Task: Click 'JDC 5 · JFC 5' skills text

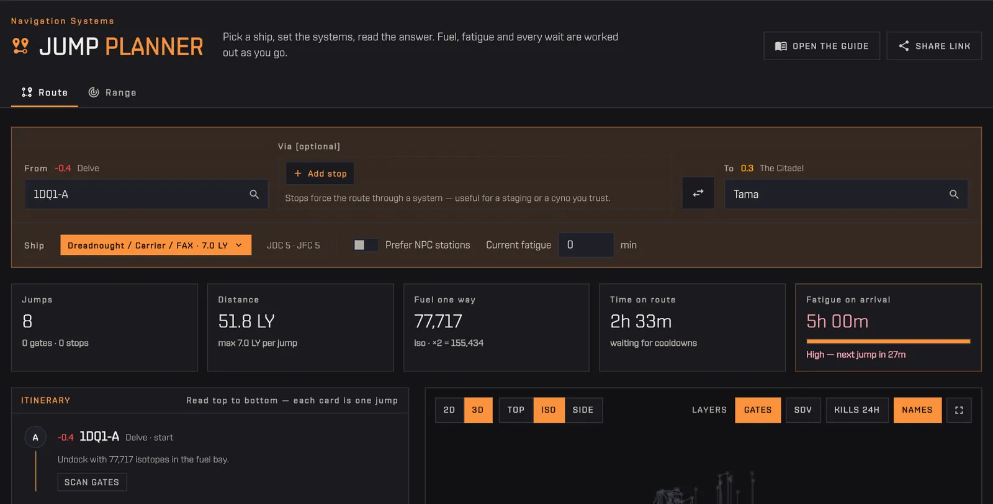Action: (x=294, y=245)
